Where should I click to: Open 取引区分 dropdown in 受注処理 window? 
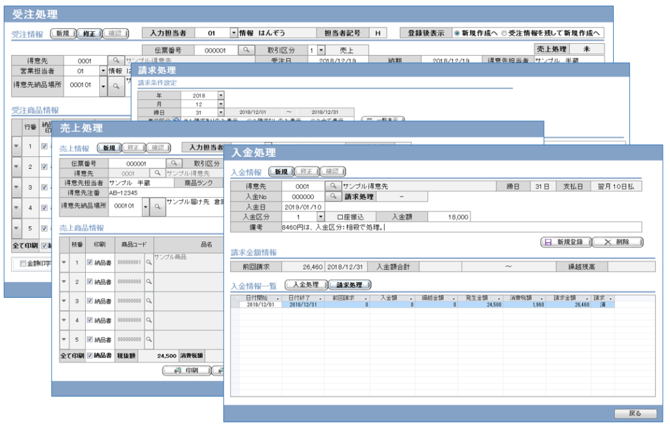[x=321, y=50]
